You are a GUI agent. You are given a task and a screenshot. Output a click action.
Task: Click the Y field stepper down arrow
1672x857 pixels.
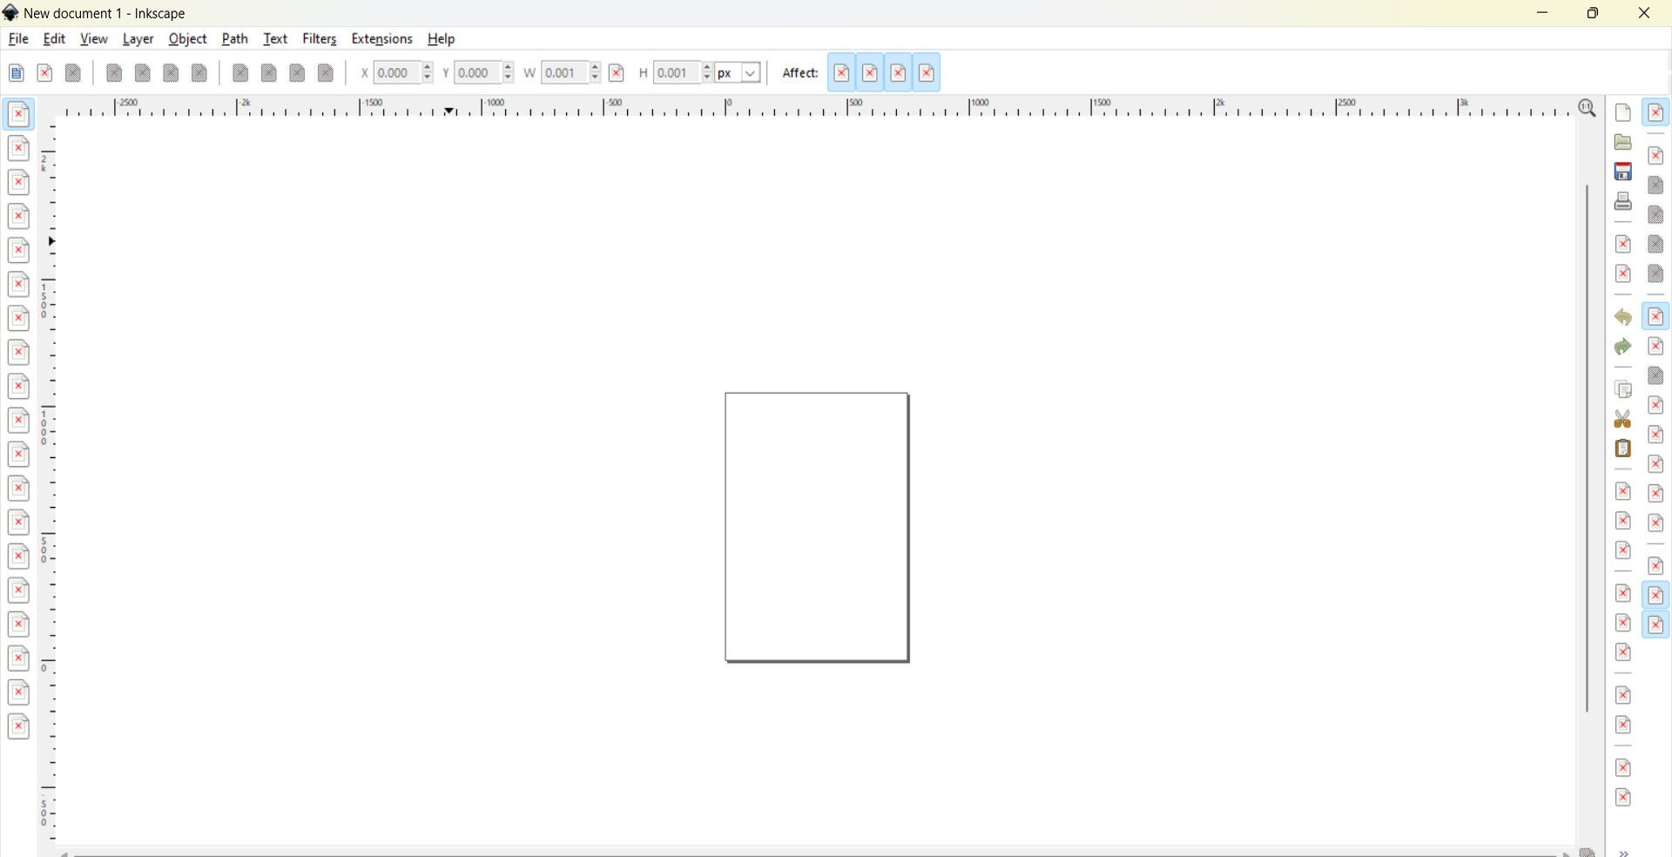tap(509, 78)
